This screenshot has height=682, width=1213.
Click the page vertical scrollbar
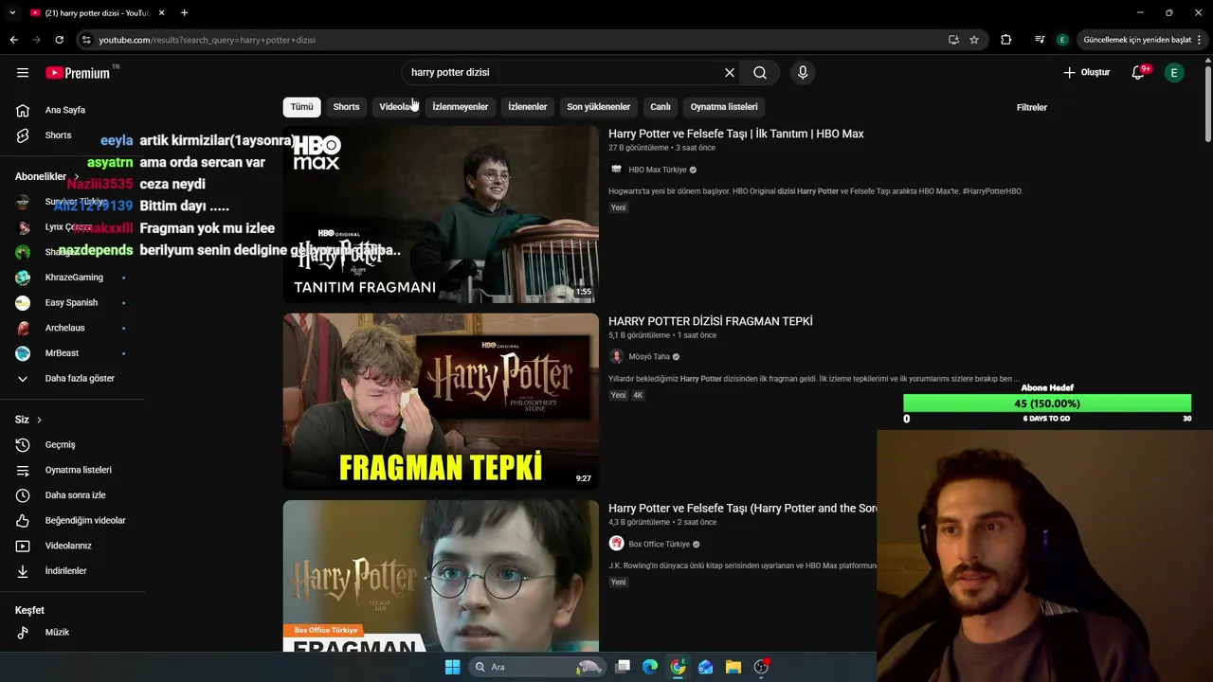coord(1207,104)
